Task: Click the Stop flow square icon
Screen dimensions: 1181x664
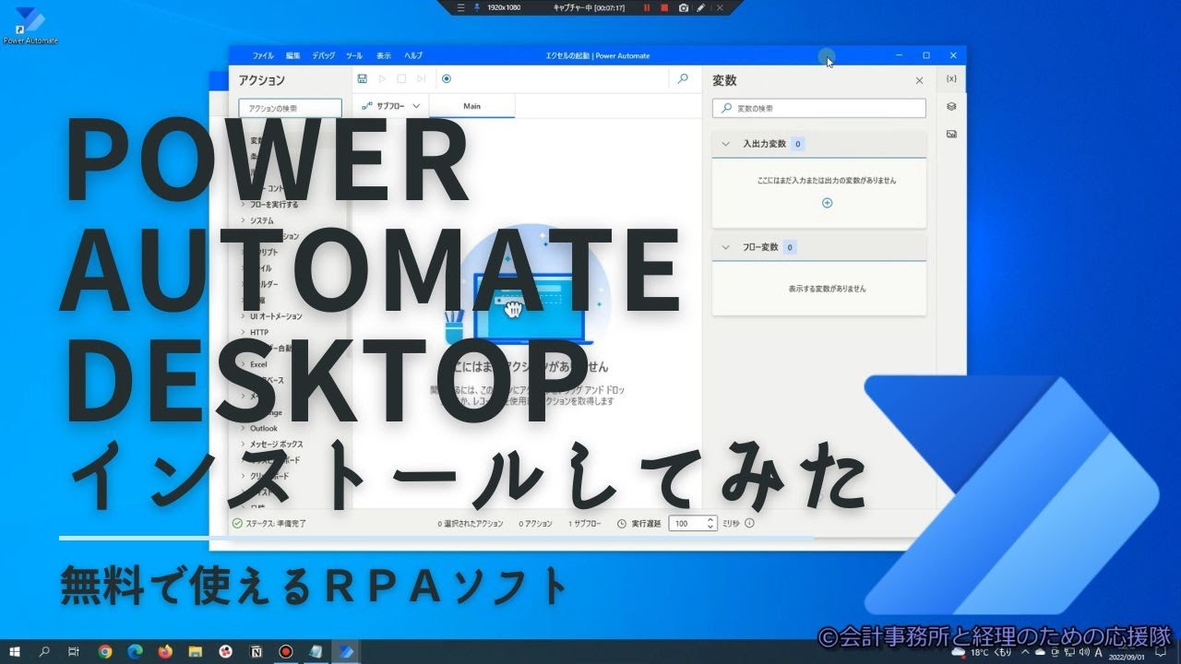Action: click(401, 79)
